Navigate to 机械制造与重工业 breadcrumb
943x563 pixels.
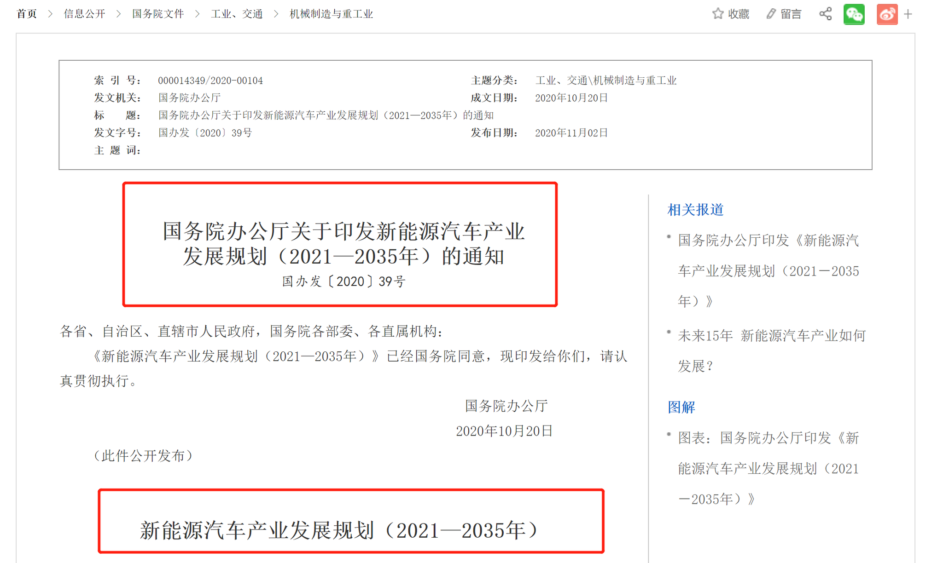tap(331, 14)
